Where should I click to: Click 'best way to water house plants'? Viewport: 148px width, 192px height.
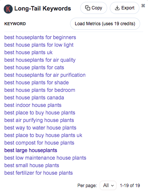[x=40, y=128]
